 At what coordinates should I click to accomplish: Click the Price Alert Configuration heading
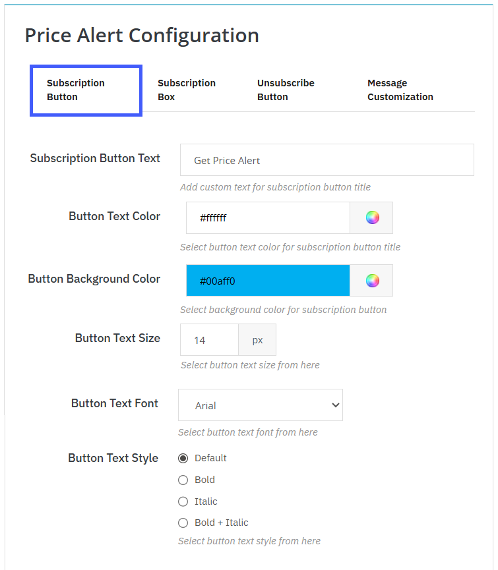click(142, 35)
